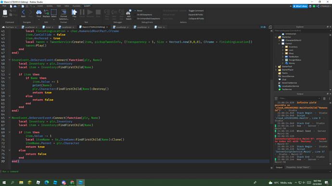
Task: Collapse code fold at line 65
Action: [9, 117]
